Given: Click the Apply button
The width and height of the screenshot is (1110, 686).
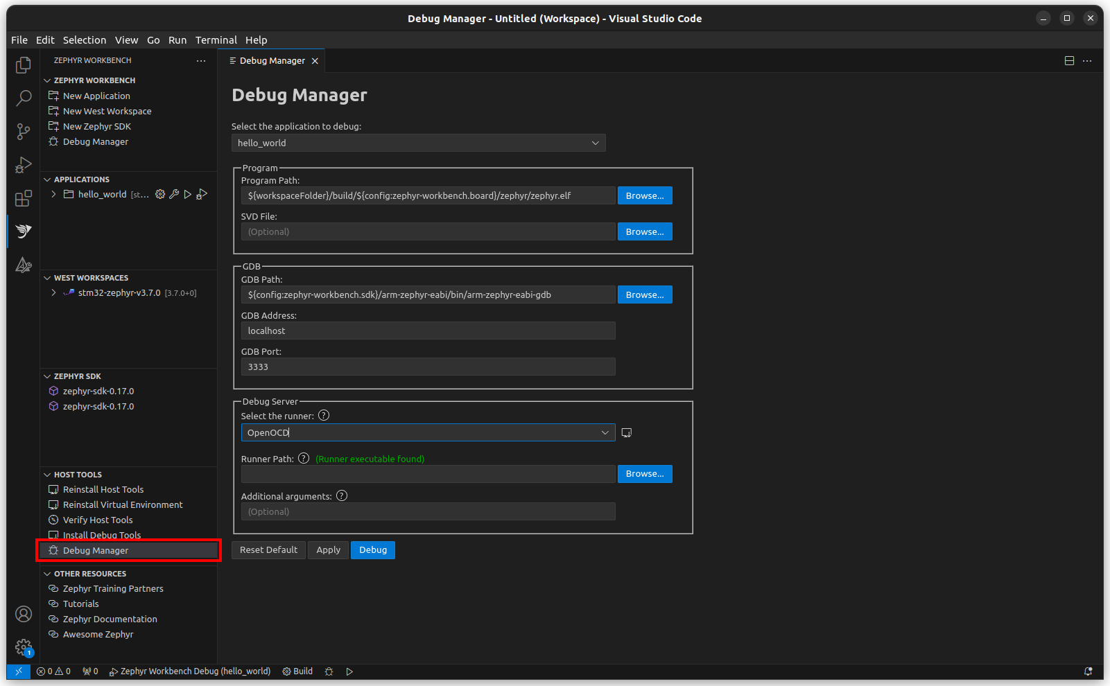Looking at the screenshot, I should (328, 549).
